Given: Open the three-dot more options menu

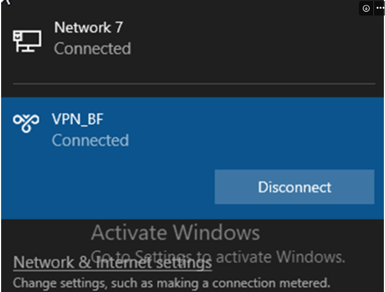Looking at the screenshot, I should click(379, 8).
